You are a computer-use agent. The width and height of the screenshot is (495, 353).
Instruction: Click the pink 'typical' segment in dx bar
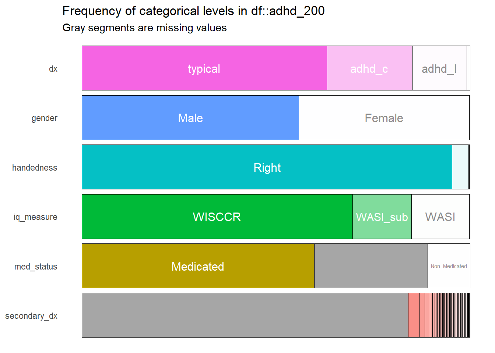204,68
